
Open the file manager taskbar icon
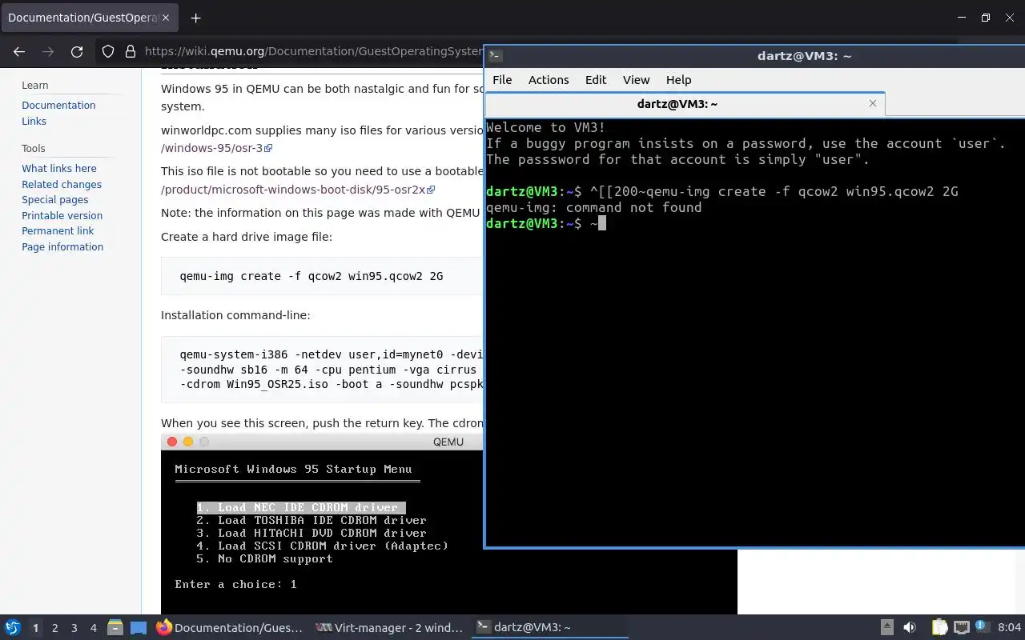[x=115, y=627]
